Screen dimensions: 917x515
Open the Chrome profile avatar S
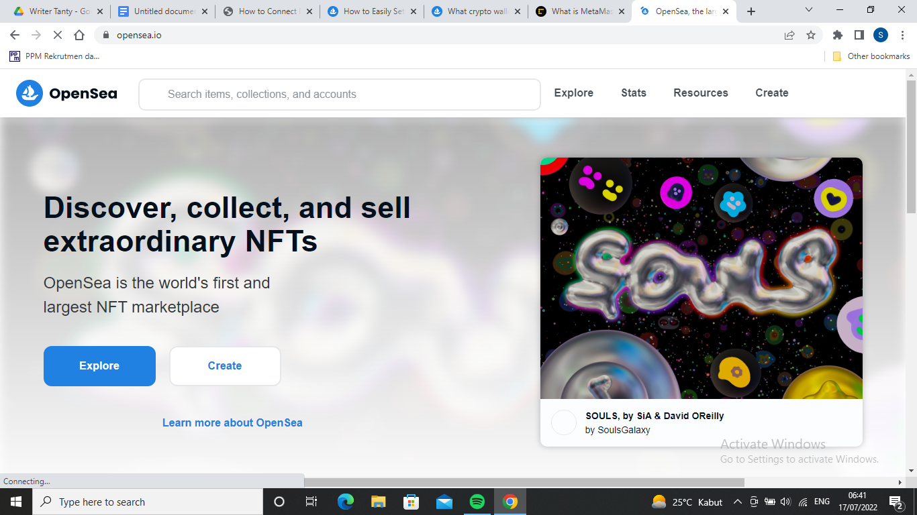pyautogui.click(x=881, y=35)
